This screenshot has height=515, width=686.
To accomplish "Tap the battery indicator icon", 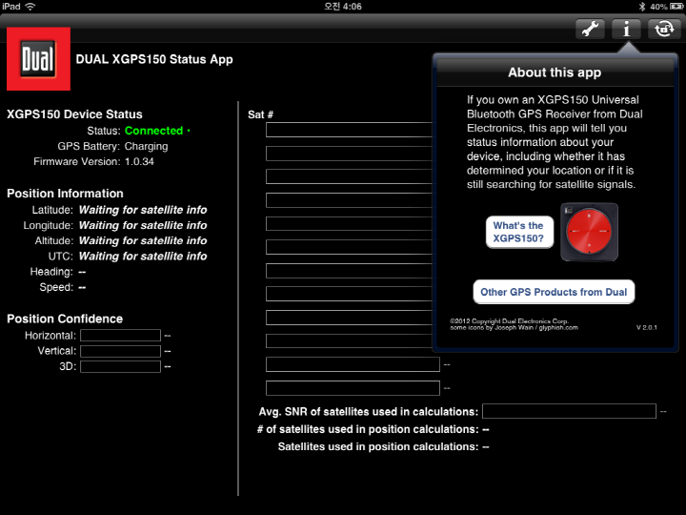I will tap(676, 7).
